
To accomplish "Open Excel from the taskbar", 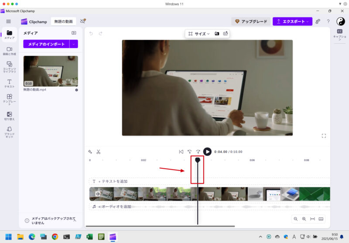I will click(90, 237).
